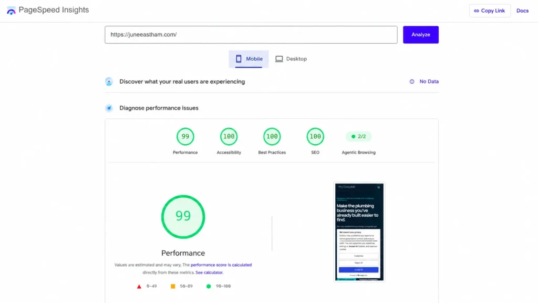Click the PageSpeed Insights title text
This screenshot has height=303, width=538.
(54, 10)
